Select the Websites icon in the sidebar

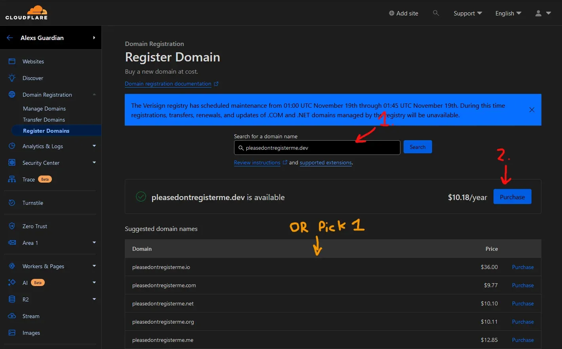12,61
